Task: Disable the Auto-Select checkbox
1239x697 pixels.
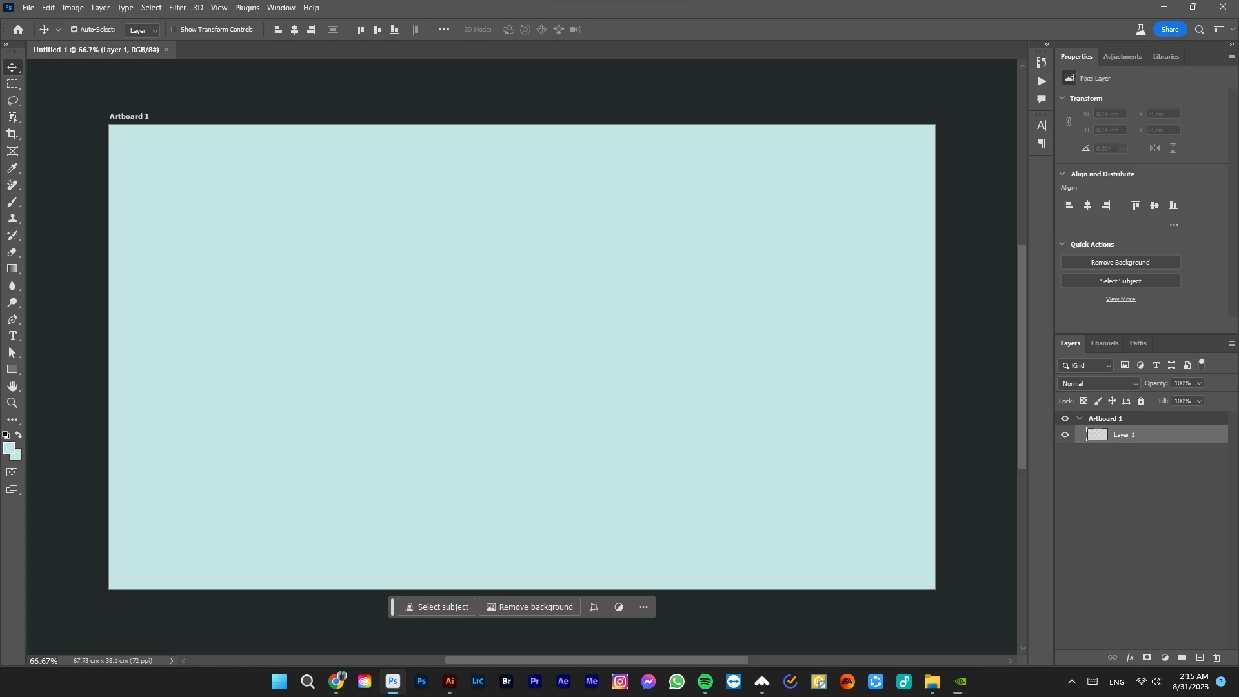Action: [74, 30]
